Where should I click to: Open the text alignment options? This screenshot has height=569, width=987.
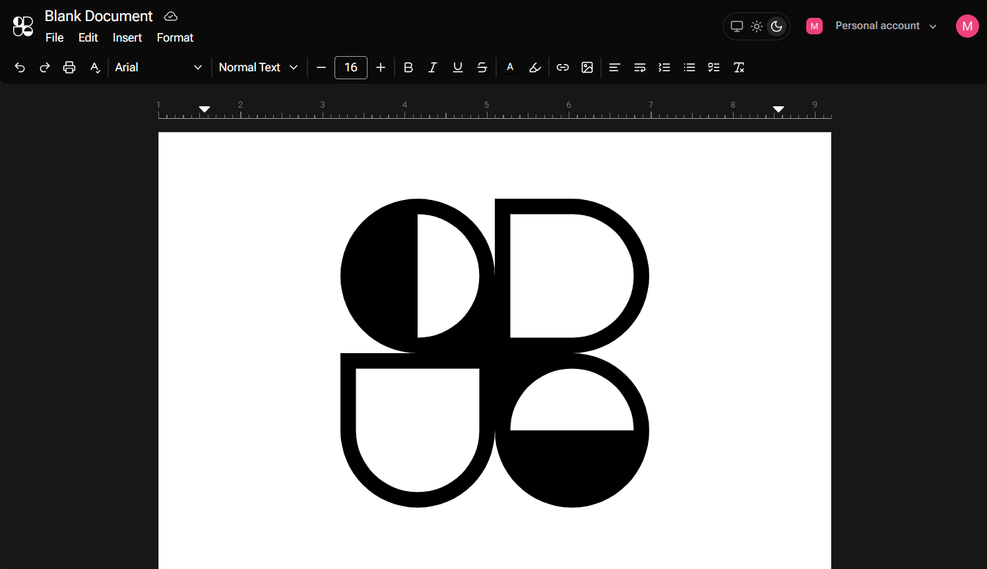[x=615, y=67]
